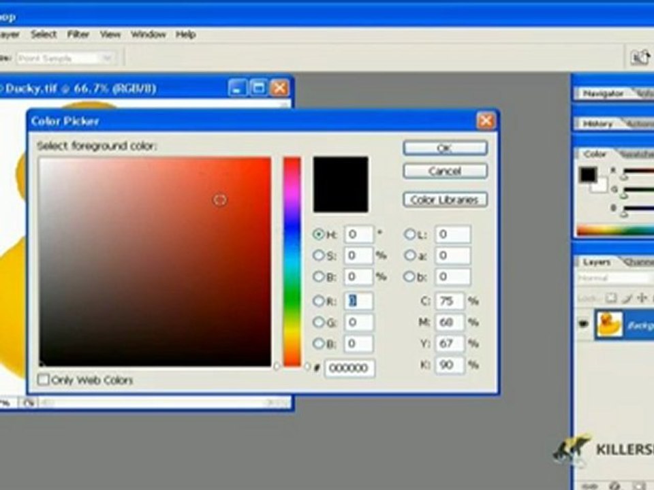Click the black new color preview swatch
Viewport: 654px width, 490px height.
(341, 184)
